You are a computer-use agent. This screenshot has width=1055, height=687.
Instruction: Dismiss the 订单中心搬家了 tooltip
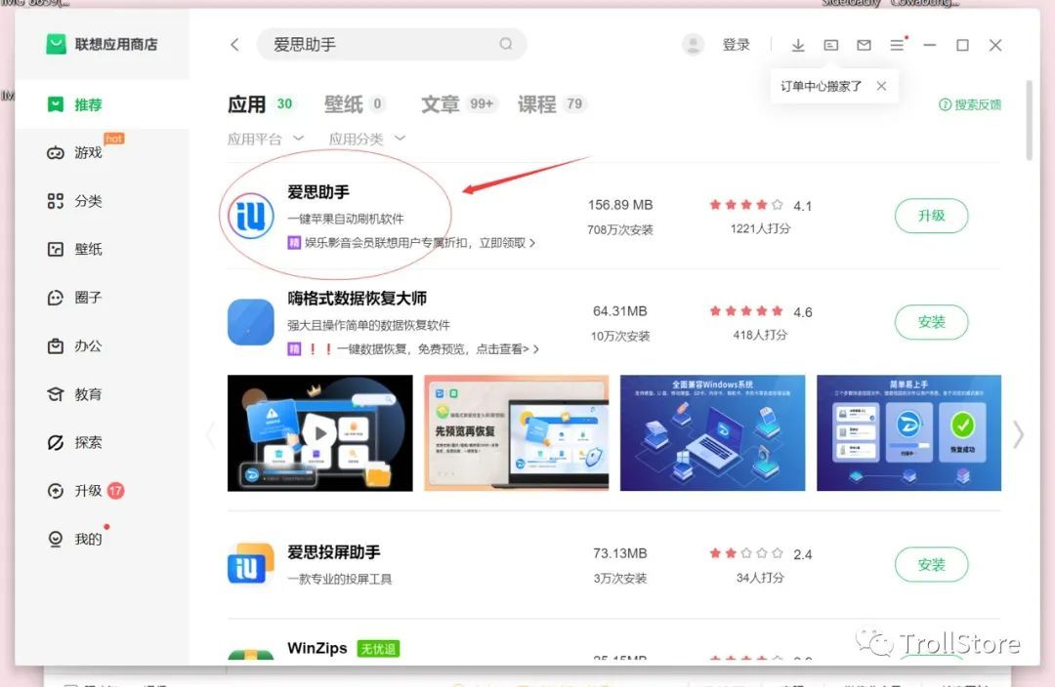881,86
